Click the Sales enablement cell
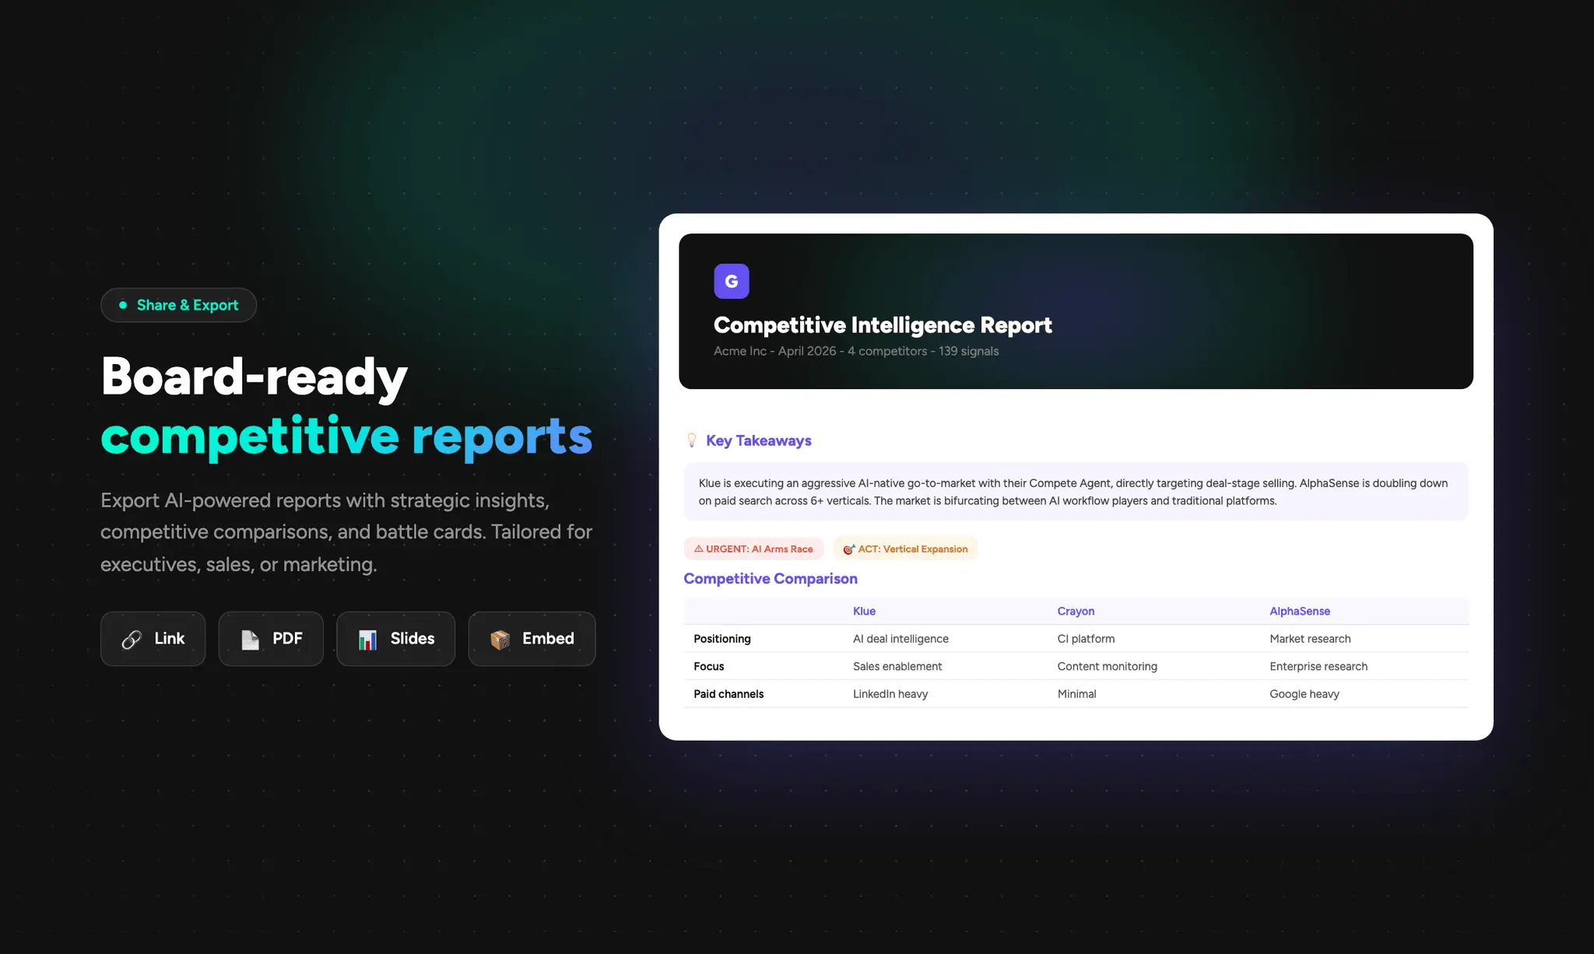 897,666
